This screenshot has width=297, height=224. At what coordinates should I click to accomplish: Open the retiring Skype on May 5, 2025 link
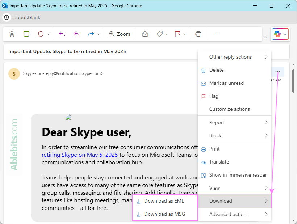tap(80, 155)
